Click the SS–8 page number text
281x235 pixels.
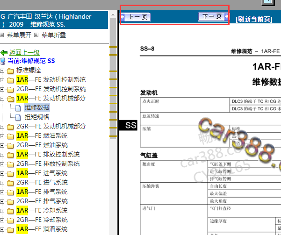(147, 49)
